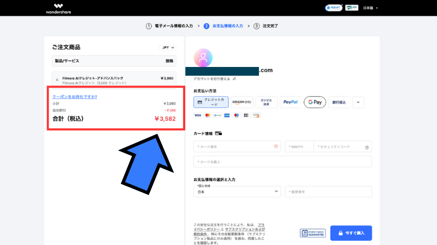This screenshot has height=245, width=437.
Task: Remove Filmora AIクレジット item with X icon
Action: coord(57,80)
